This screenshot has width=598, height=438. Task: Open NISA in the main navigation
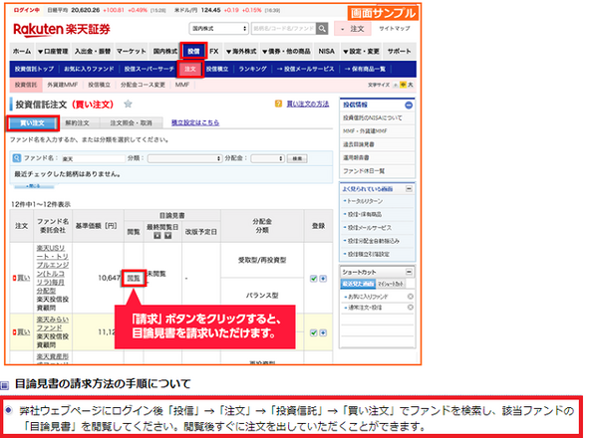pos(326,51)
